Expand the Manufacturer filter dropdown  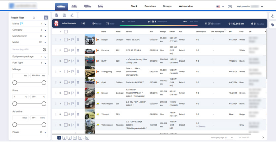(45, 36)
